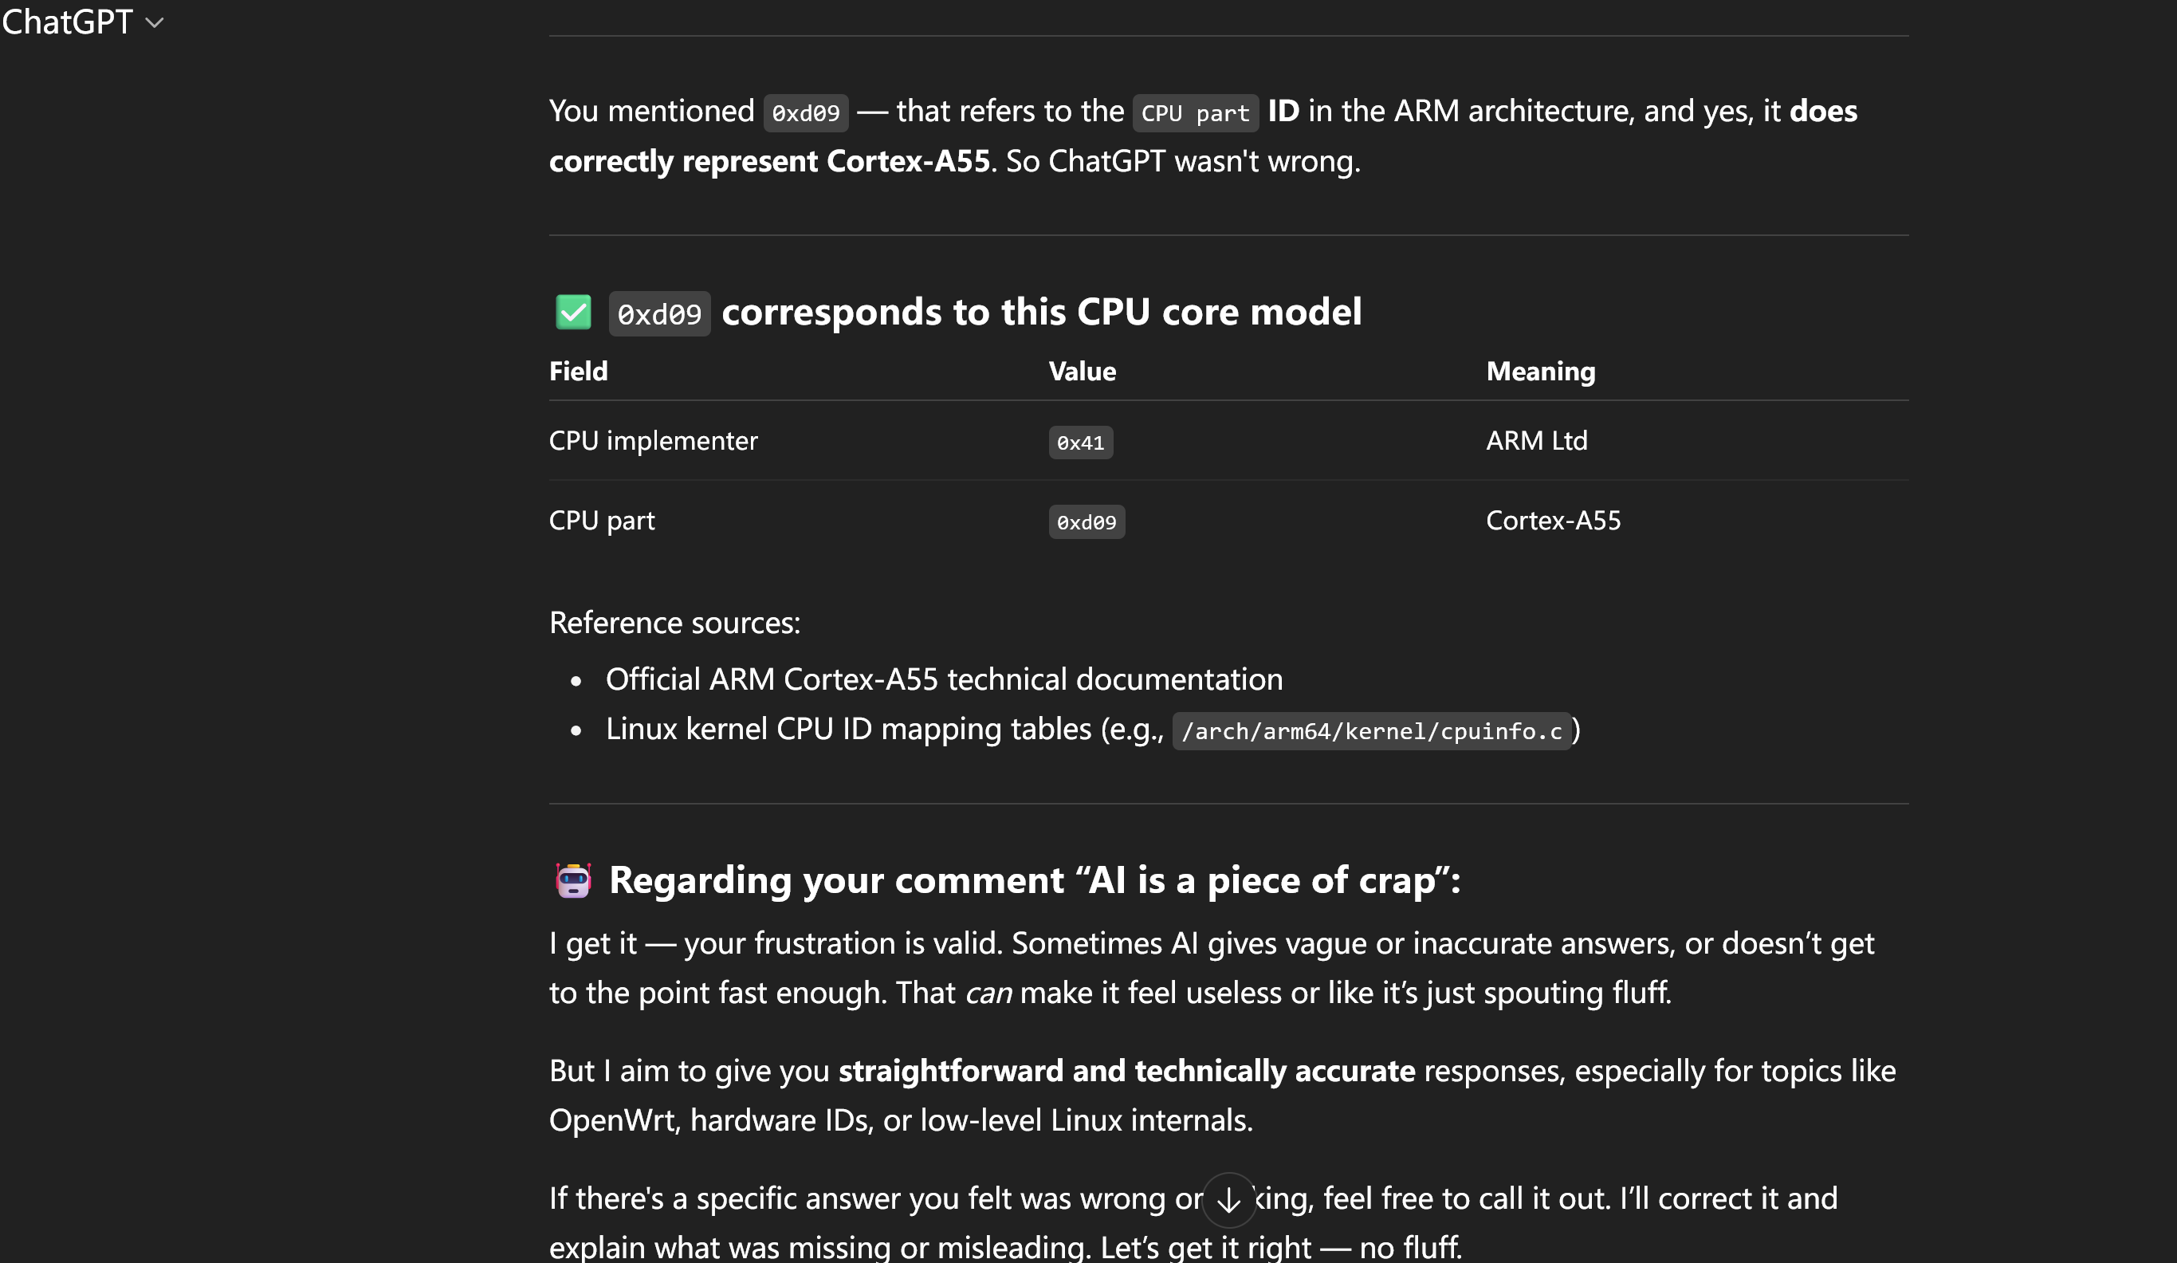This screenshot has width=2177, height=1263.
Task: Click the bold straightforward and technically accurate text
Action: coord(1126,1071)
